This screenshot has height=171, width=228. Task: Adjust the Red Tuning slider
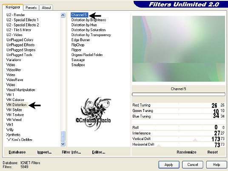tap(179, 105)
